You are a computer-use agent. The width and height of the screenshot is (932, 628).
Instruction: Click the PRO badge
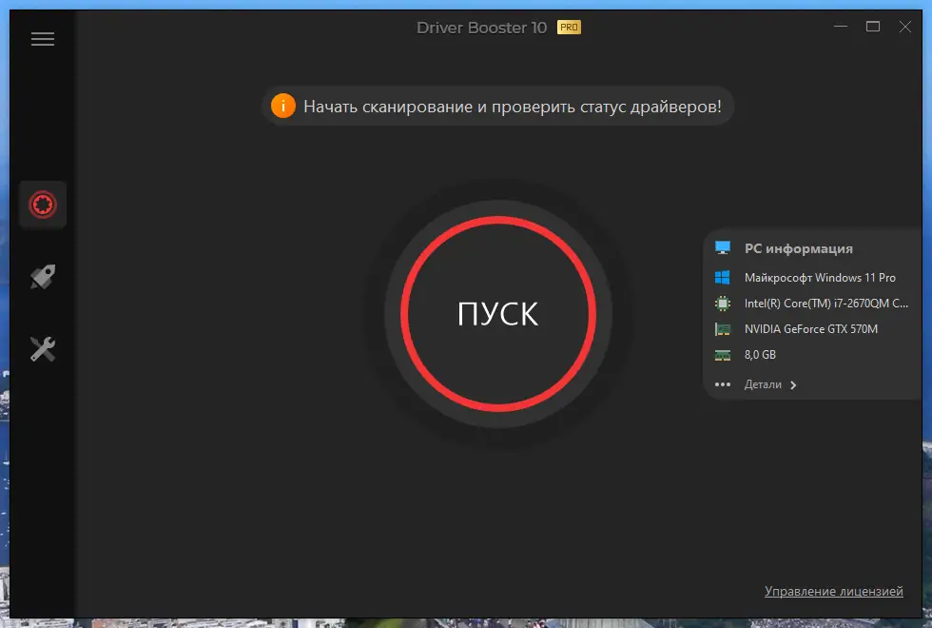tap(569, 28)
